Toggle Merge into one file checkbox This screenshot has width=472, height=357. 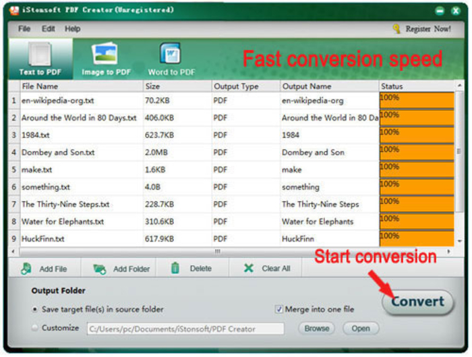tap(279, 309)
